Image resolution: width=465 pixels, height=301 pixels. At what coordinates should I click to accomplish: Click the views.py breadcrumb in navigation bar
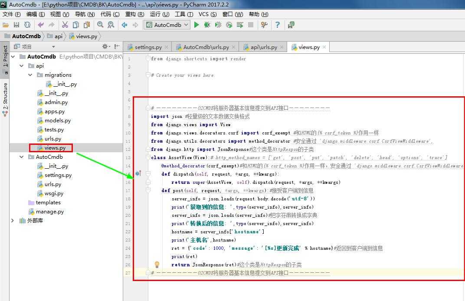[x=83, y=36]
